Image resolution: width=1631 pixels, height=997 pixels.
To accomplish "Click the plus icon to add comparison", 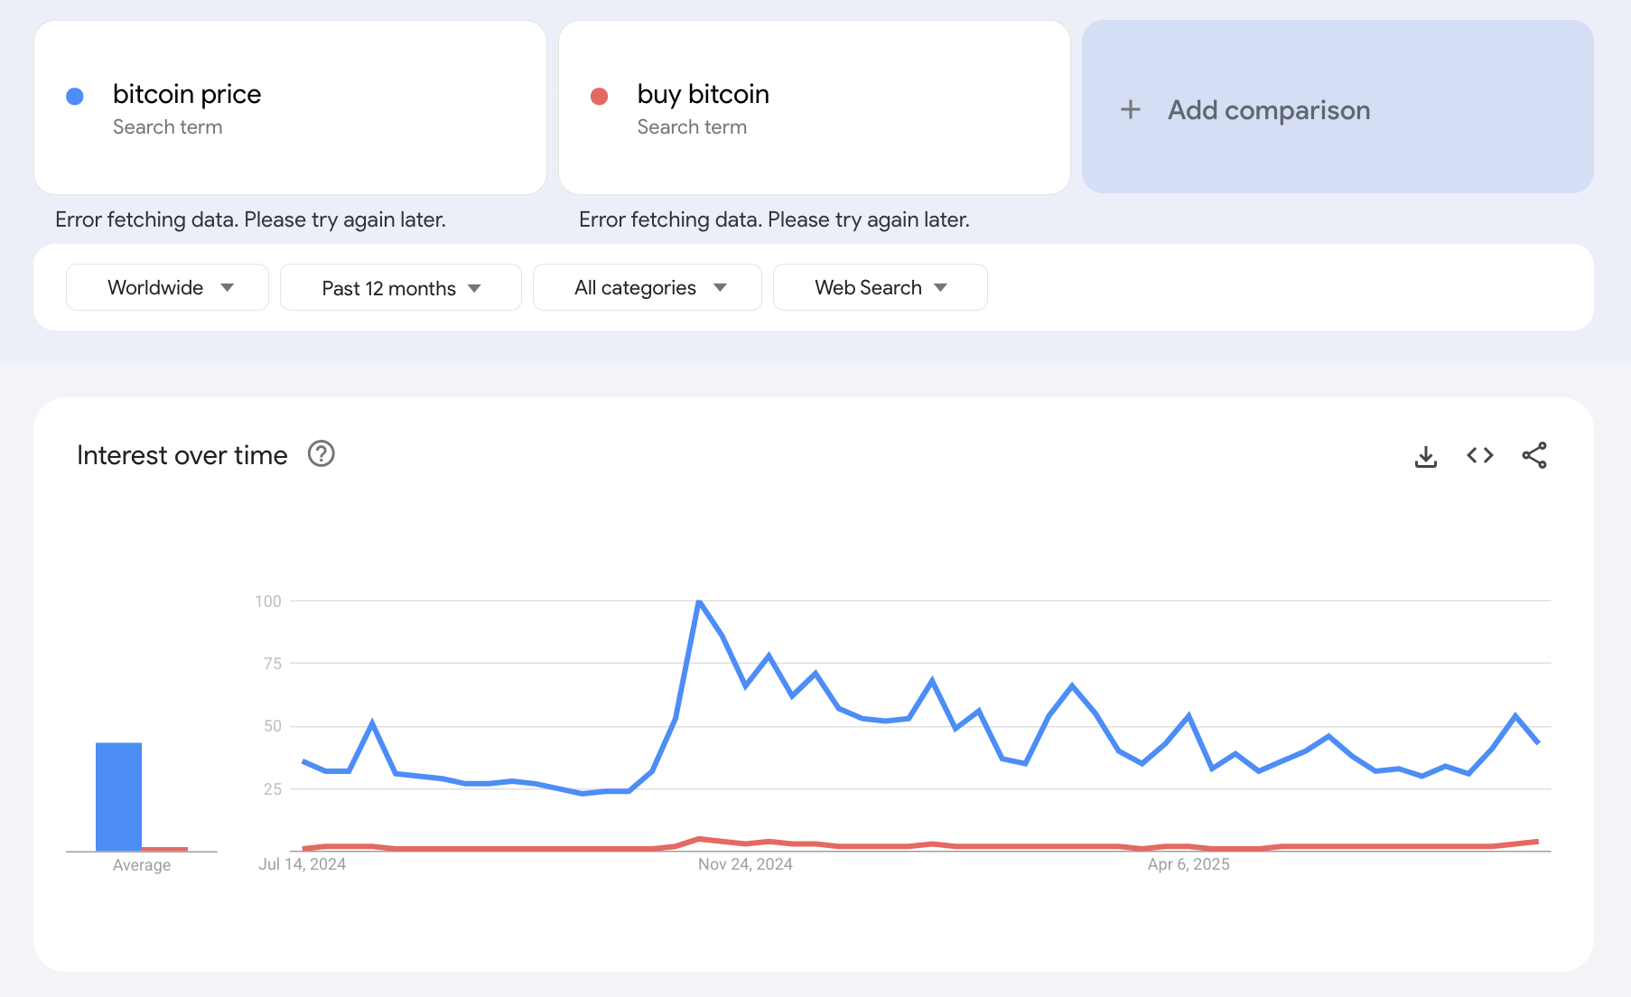I will [x=1130, y=110].
